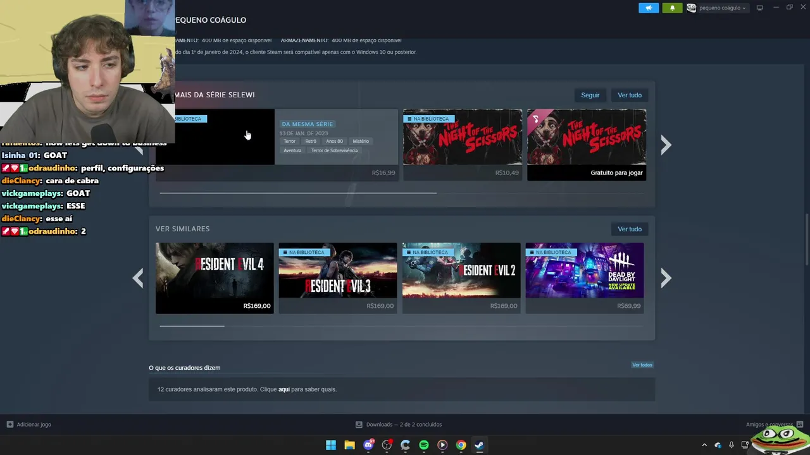
Task: Open Steam announcements megaphone button
Action: click(x=649, y=8)
